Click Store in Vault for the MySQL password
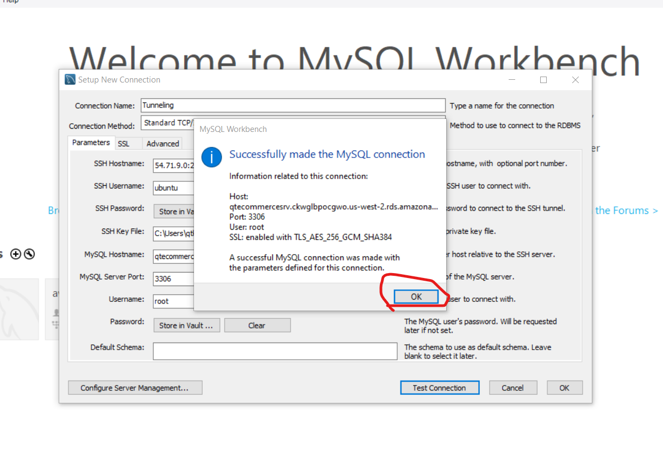This screenshot has width=663, height=449. pos(186,325)
